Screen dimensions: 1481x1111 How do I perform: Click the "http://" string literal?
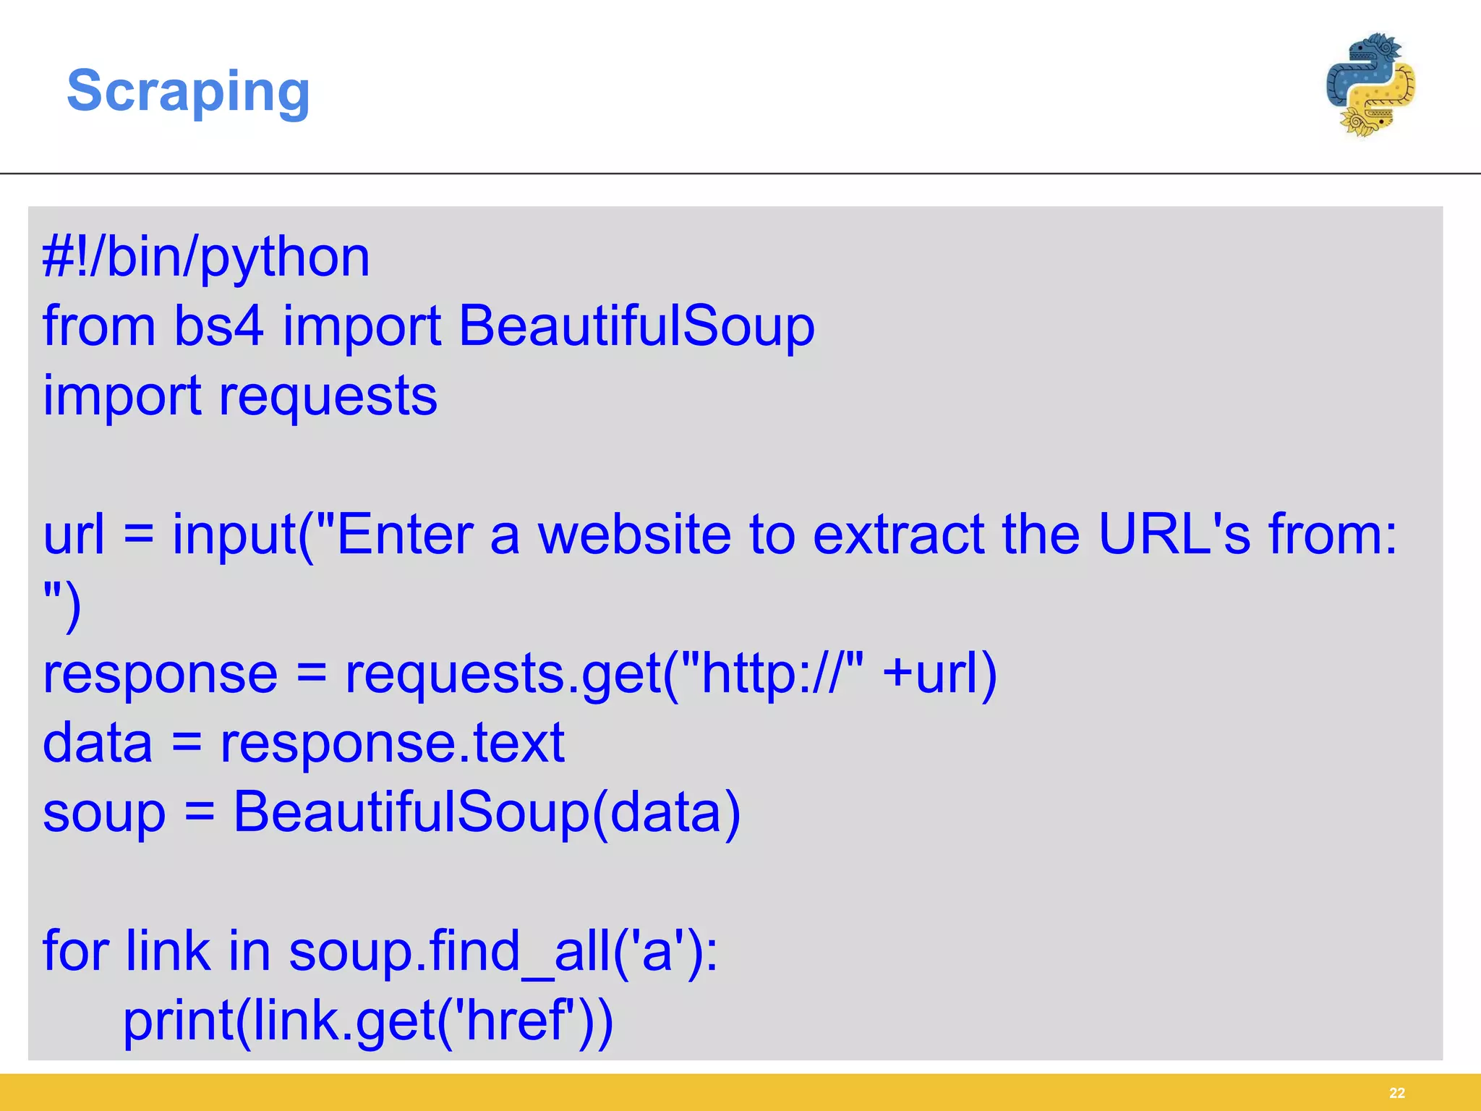(x=772, y=673)
